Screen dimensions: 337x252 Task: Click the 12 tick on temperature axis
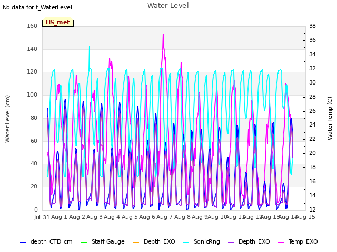click(x=312, y=209)
